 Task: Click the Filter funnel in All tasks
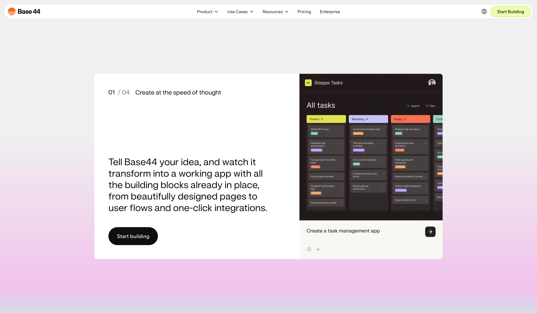(427, 106)
